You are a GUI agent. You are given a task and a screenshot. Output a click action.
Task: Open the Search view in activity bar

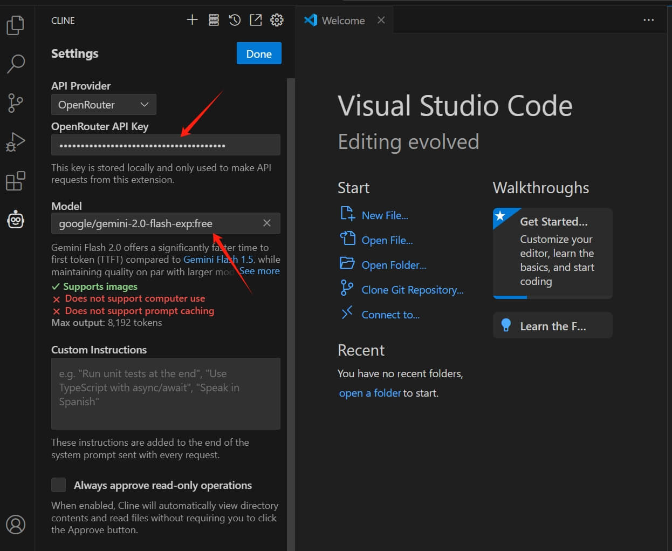[x=16, y=64]
